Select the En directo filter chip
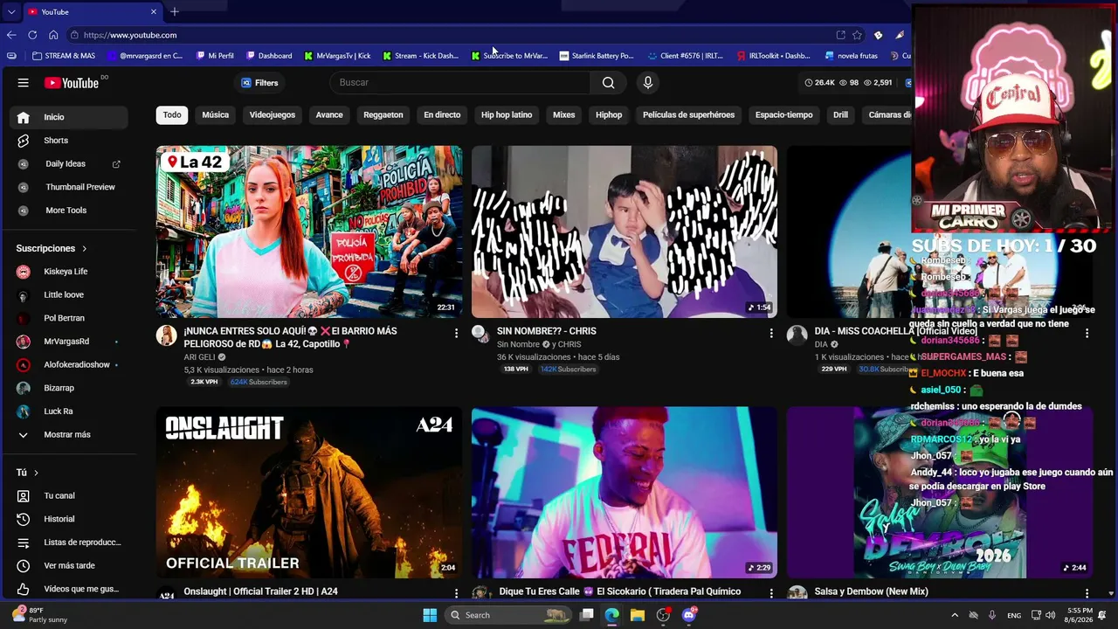This screenshot has width=1118, height=629. coord(442,115)
